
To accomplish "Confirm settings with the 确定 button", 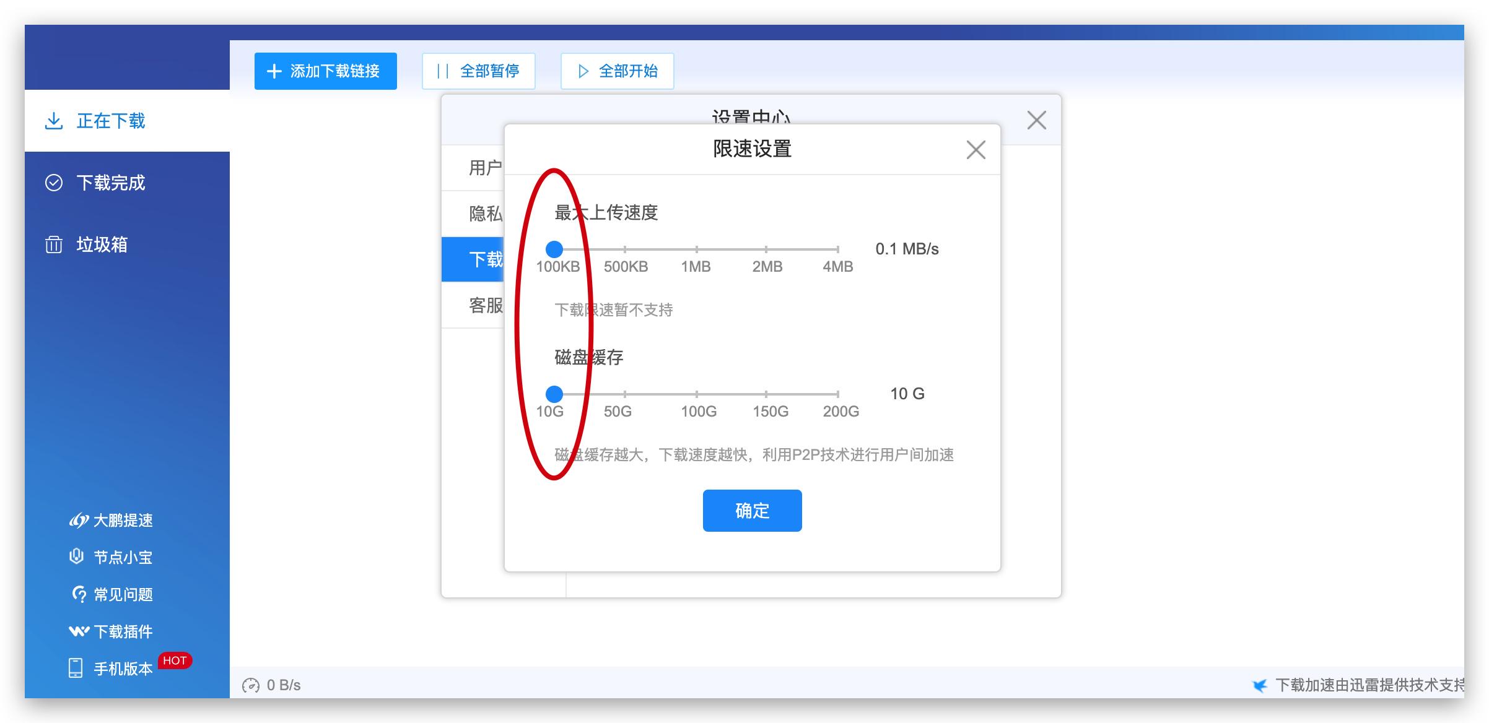I will 751,510.
